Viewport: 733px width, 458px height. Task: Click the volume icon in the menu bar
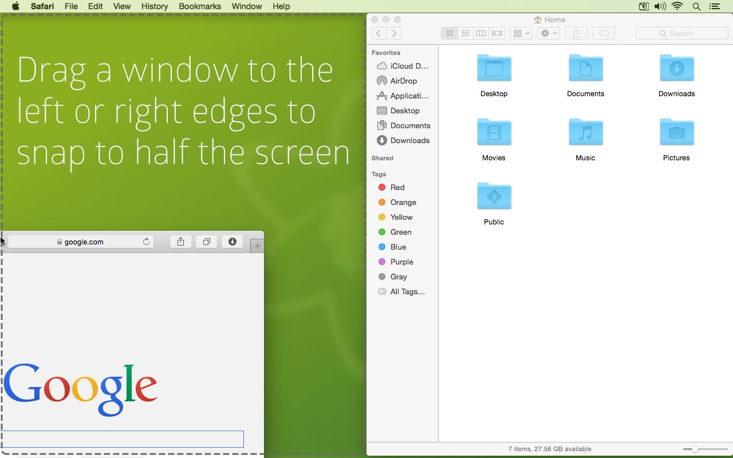click(660, 6)
